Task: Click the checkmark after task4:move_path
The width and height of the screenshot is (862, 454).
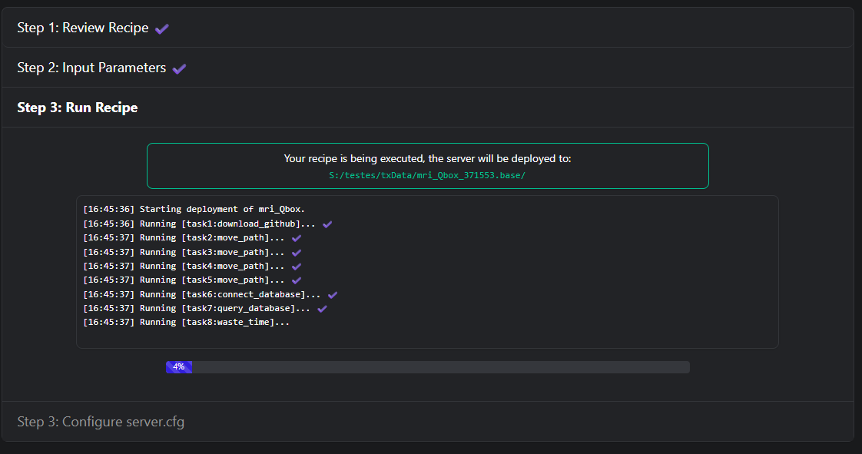Action: click(297, 266)
